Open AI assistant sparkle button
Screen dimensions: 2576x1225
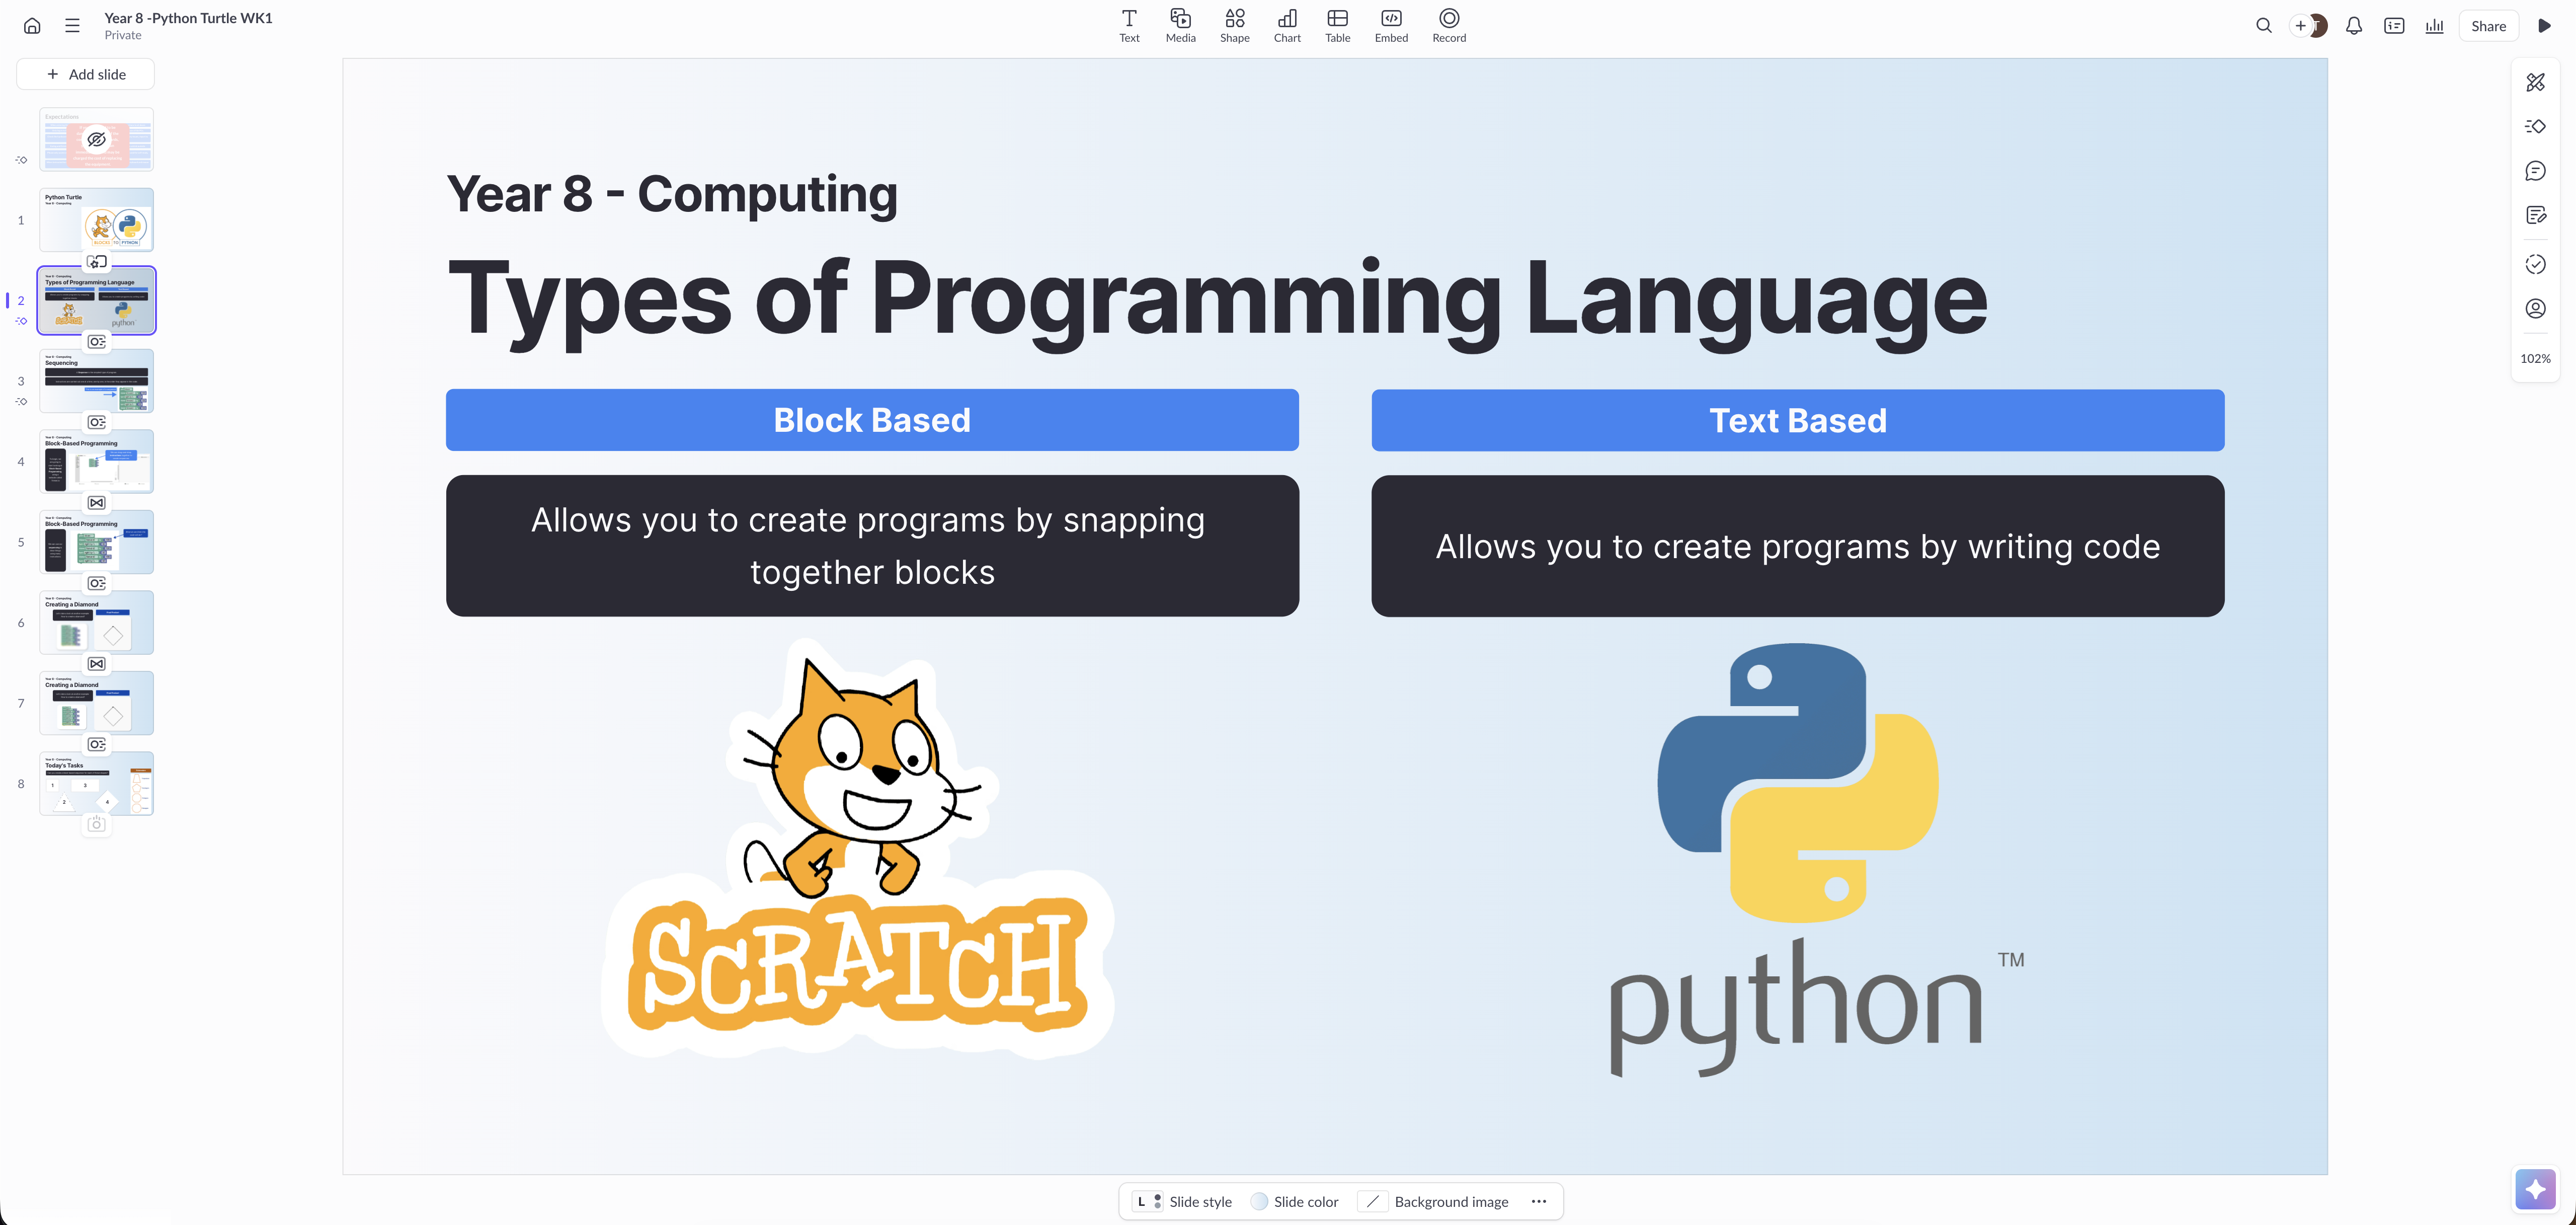(x=2535, y=1189)
